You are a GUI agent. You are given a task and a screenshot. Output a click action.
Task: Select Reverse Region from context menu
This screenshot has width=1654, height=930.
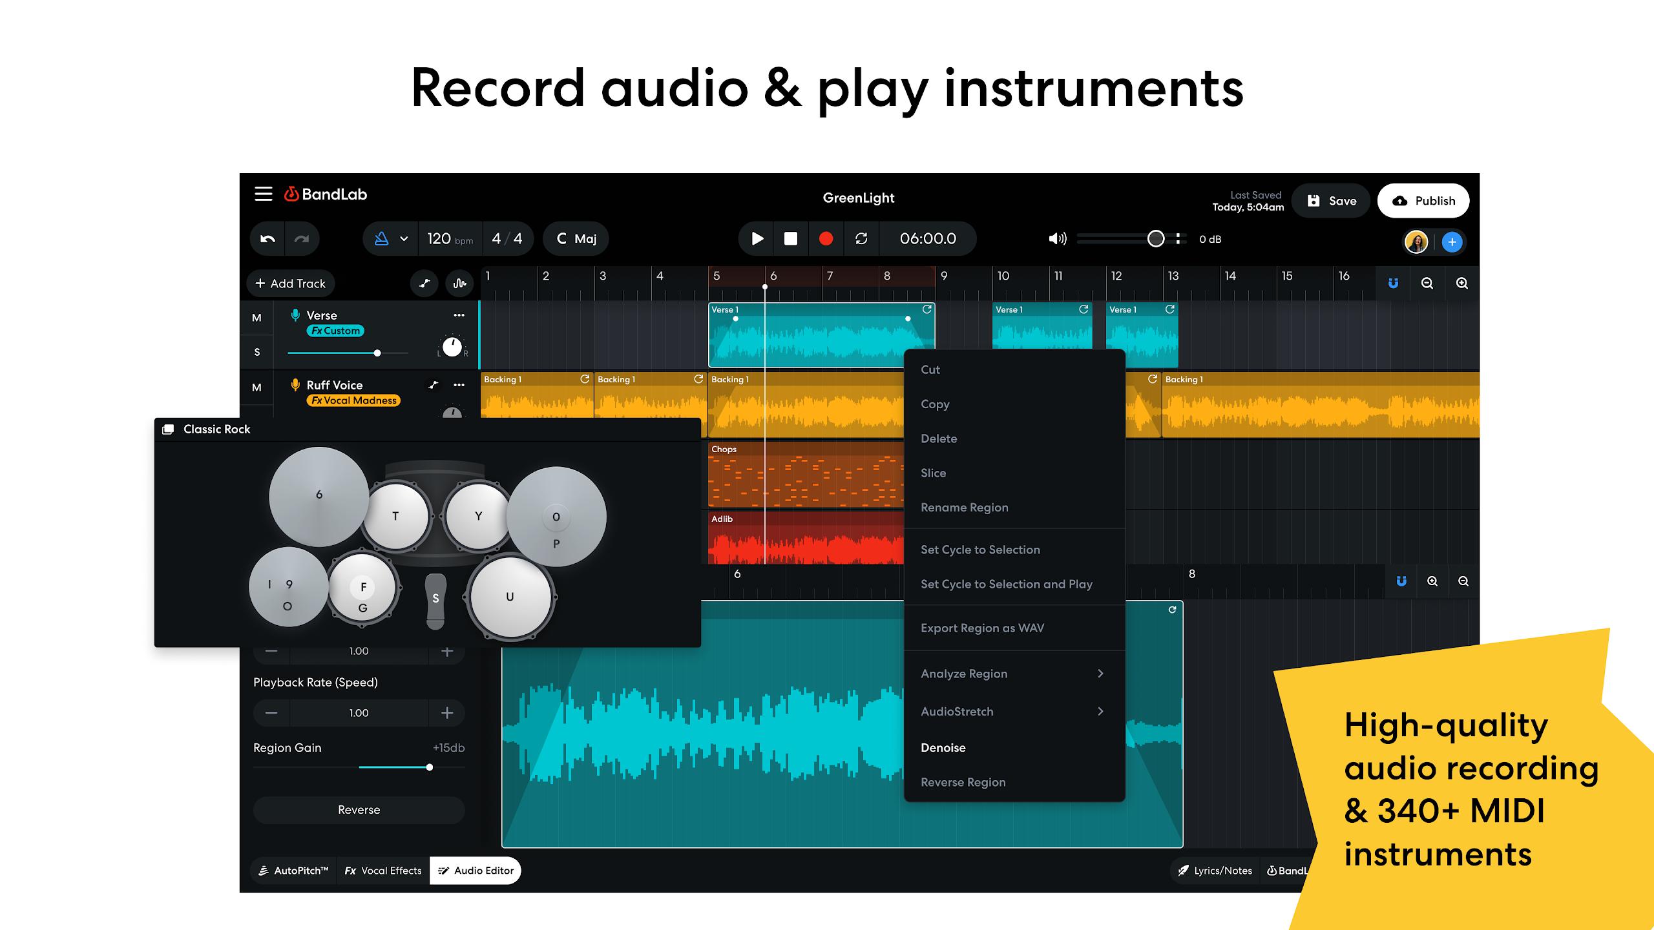tap(962, 781)
